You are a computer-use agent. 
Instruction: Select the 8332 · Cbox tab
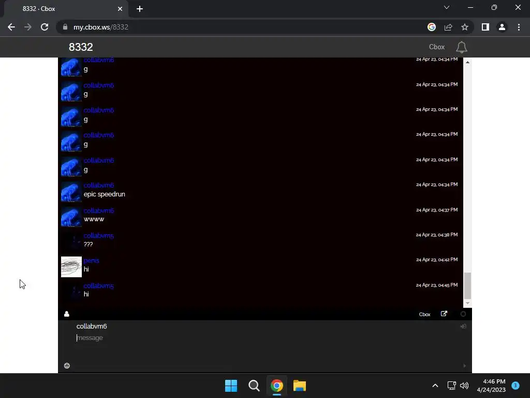coord(66,9)
